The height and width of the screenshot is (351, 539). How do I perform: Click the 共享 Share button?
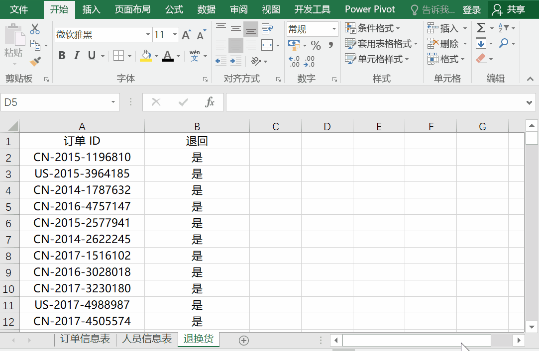click(509, 9)
